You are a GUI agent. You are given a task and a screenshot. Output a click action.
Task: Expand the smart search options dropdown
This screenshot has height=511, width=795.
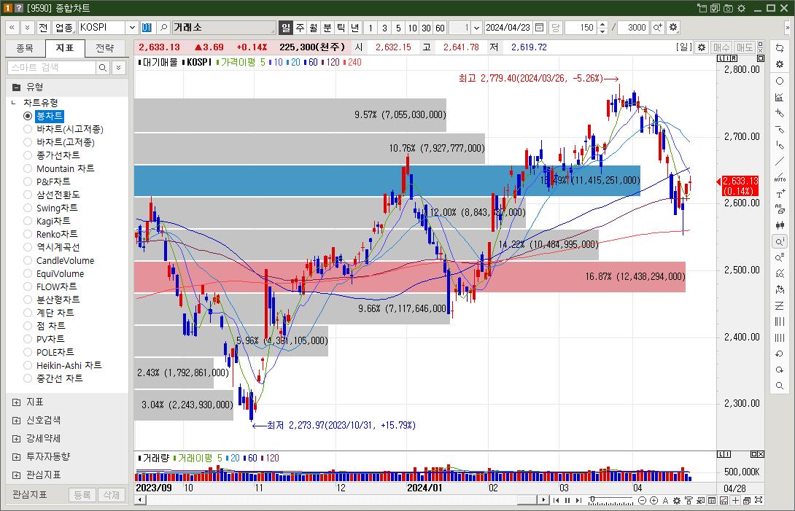pyautogui.click(x=119, y=67)
